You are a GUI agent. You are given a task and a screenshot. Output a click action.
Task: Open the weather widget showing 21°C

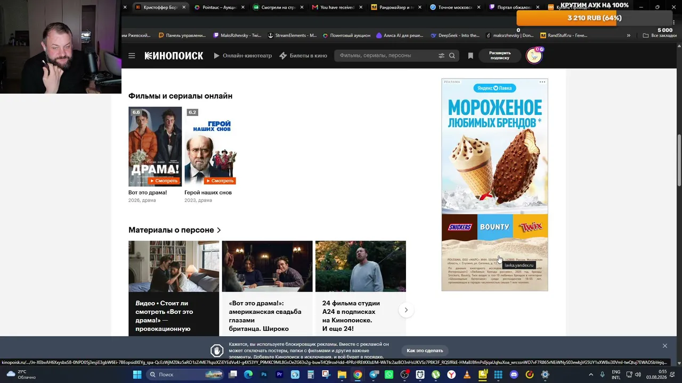coord(20,374)
